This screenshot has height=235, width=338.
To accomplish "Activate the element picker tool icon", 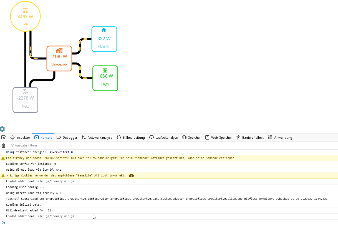I will [3, 137].
